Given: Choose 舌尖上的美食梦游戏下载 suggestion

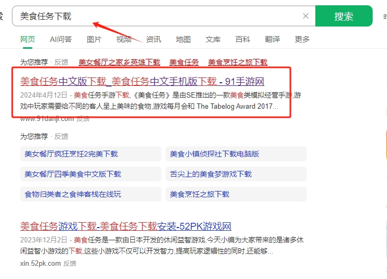Looking at the screenshot, I should point(211,174).
